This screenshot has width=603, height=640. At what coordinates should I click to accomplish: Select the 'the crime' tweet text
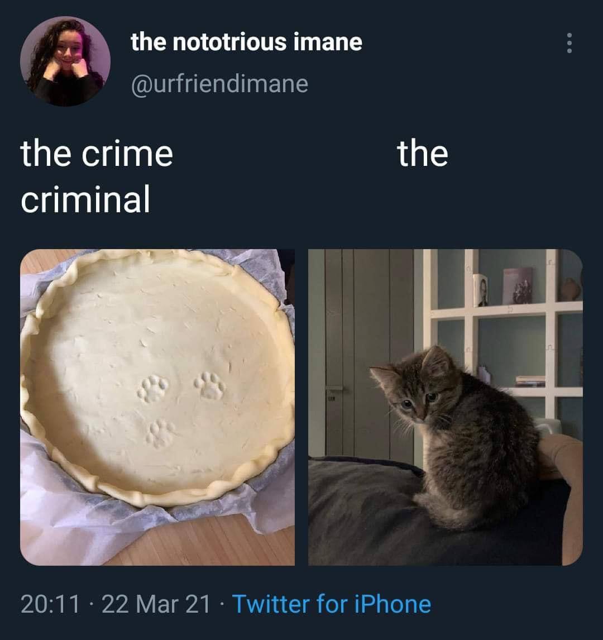pos(97,154)
